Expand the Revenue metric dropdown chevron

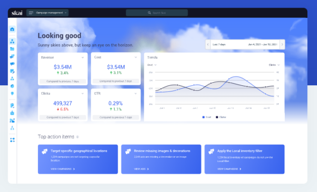pos(82,58)
